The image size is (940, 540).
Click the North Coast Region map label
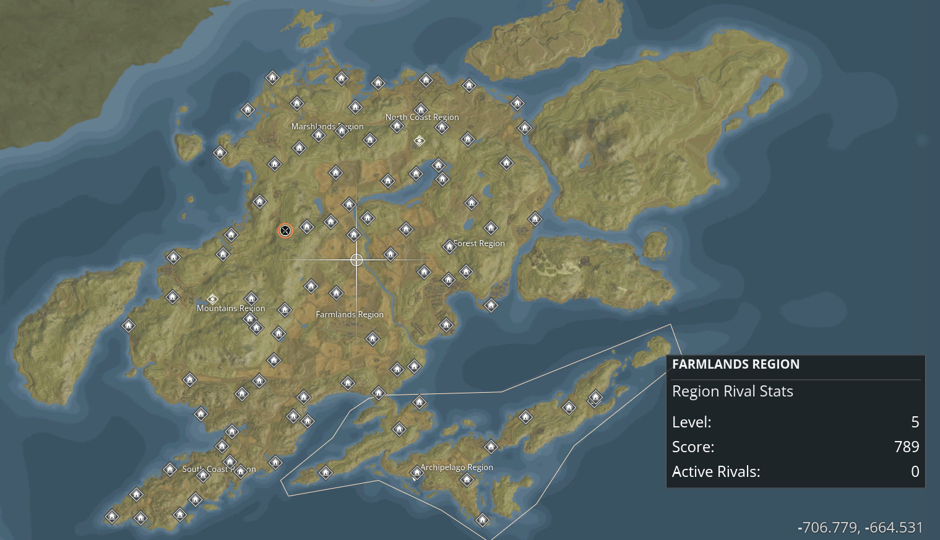pyautogui.click(x=422, y=117)
